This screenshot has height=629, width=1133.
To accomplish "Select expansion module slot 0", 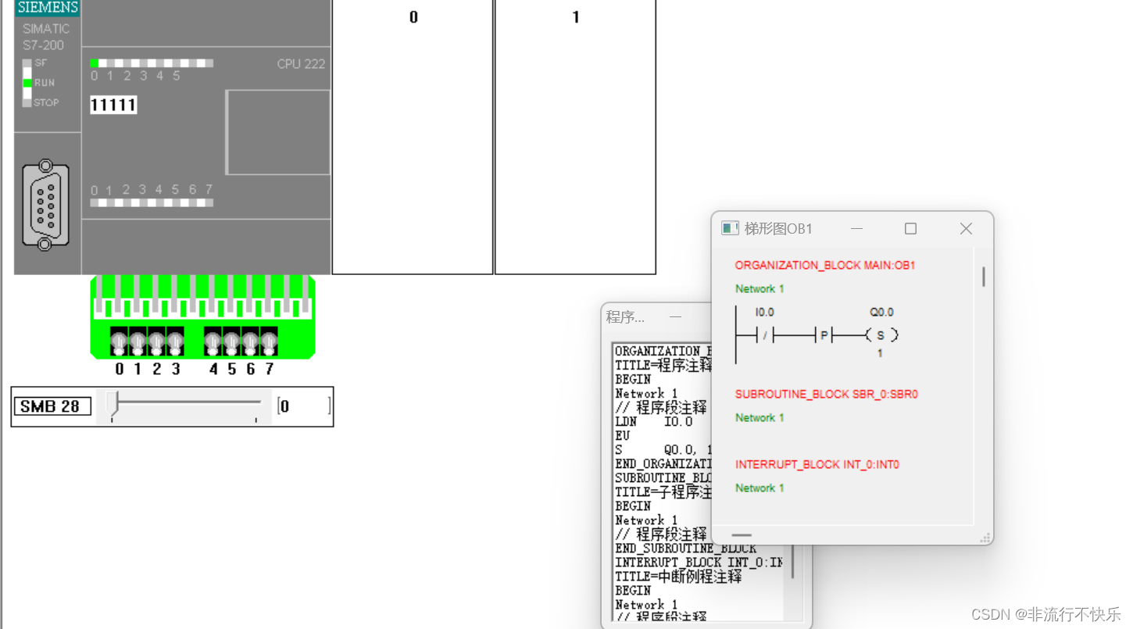I will [413, 137].
